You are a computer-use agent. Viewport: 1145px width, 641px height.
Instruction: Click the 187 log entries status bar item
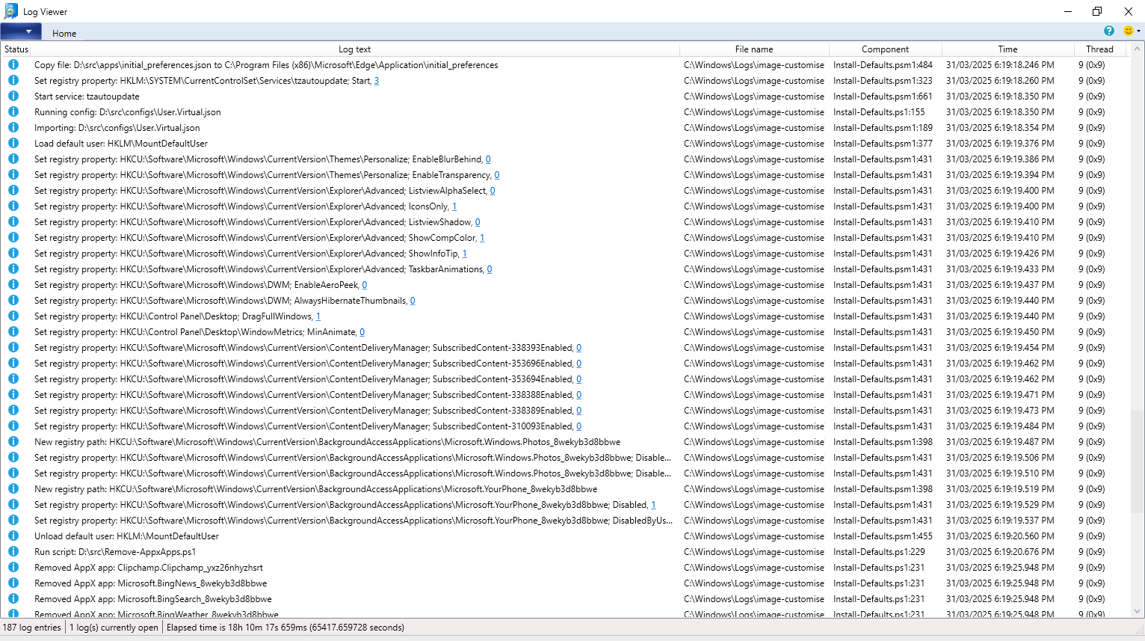(x=32, y=628)
